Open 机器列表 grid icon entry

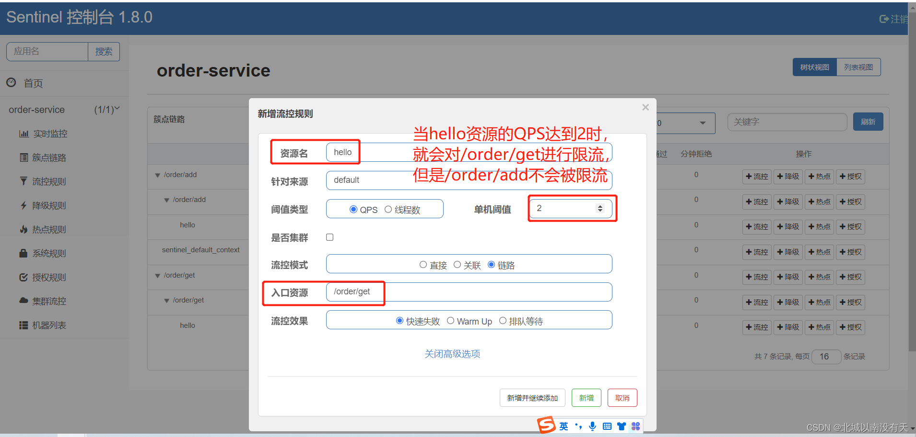23,325
